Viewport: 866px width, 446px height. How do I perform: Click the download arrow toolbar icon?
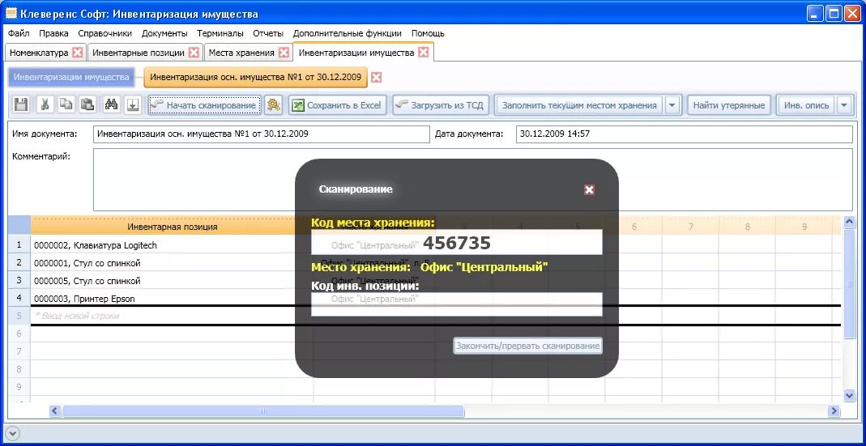tap(133, 105)
